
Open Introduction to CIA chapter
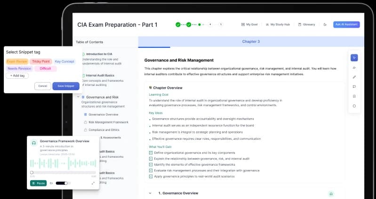point(99,54)
